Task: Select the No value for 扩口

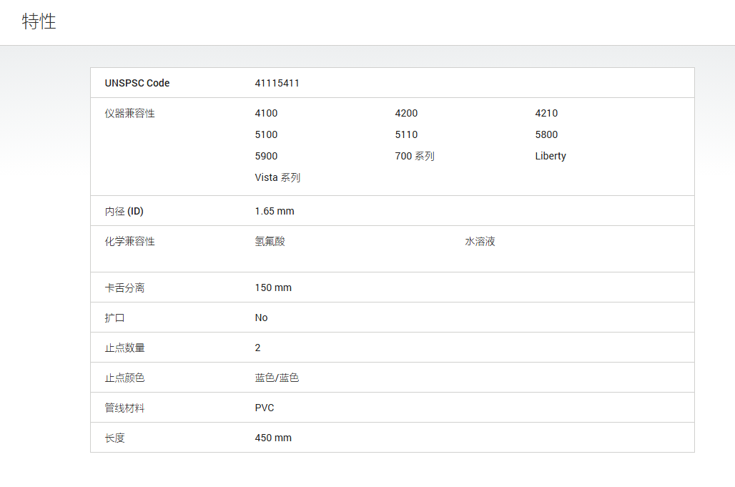Action: click(261, 318)
